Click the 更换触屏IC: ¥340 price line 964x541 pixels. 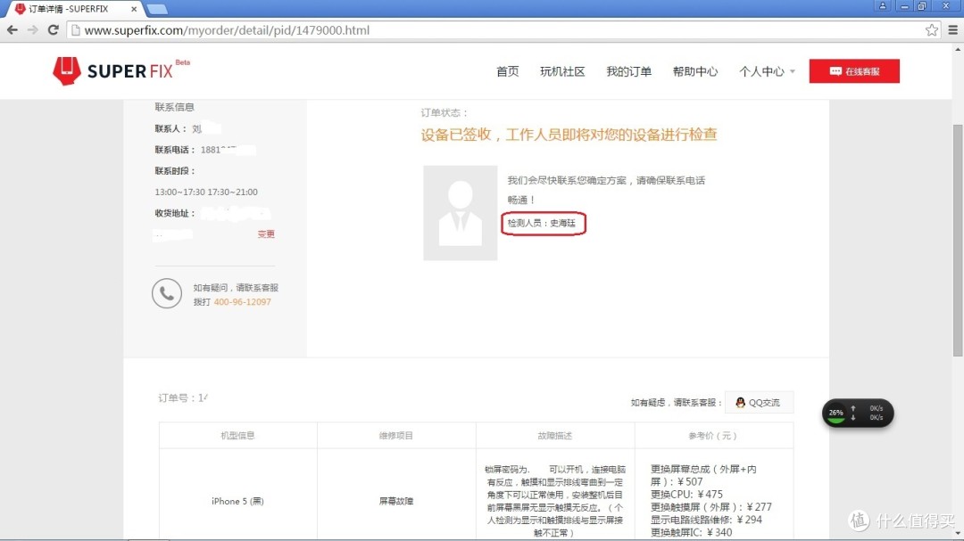(x=691, y=532)
